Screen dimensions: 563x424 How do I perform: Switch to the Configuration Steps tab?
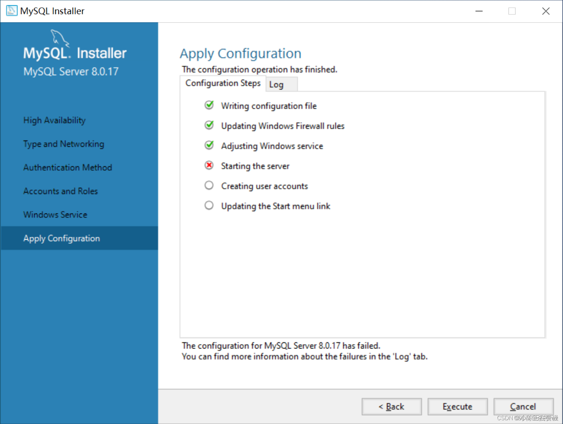tap(223, 83)
